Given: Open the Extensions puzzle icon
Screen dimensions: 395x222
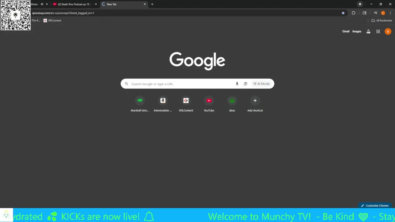Looking at the screenshot, I should pos(353,13).
